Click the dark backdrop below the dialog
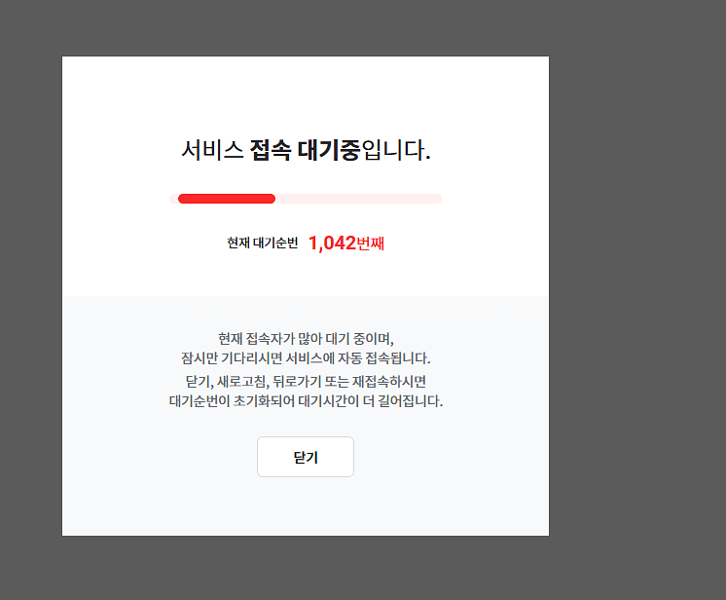This screenshot has height=600, width=726. pos(306,567)
